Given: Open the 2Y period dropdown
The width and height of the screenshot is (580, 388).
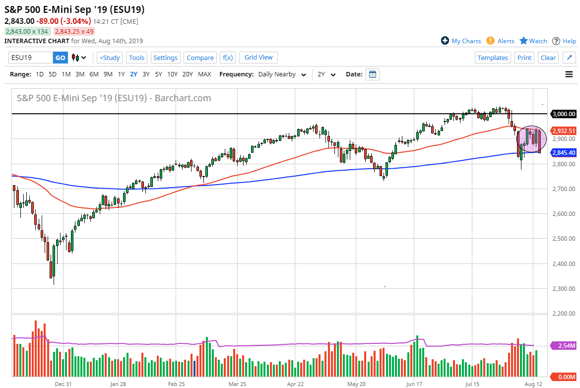Looking at the screenshot, I should click(x=326, y=74).
